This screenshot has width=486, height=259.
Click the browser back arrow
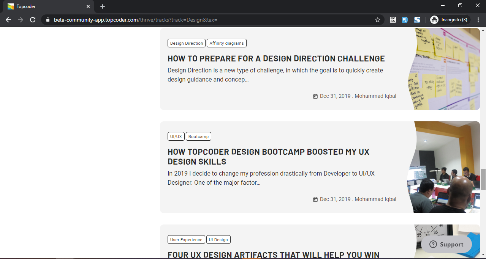pyautogui.click(x=8, y=20)
